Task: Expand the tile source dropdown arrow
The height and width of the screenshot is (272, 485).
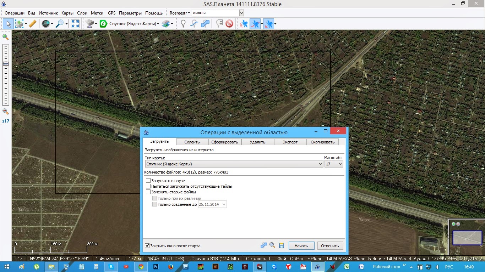Action: (96, 24)
